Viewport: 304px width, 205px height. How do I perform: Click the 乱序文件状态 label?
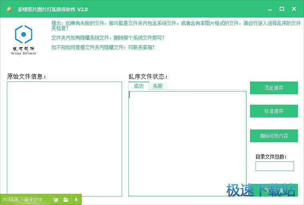(148, 76)
